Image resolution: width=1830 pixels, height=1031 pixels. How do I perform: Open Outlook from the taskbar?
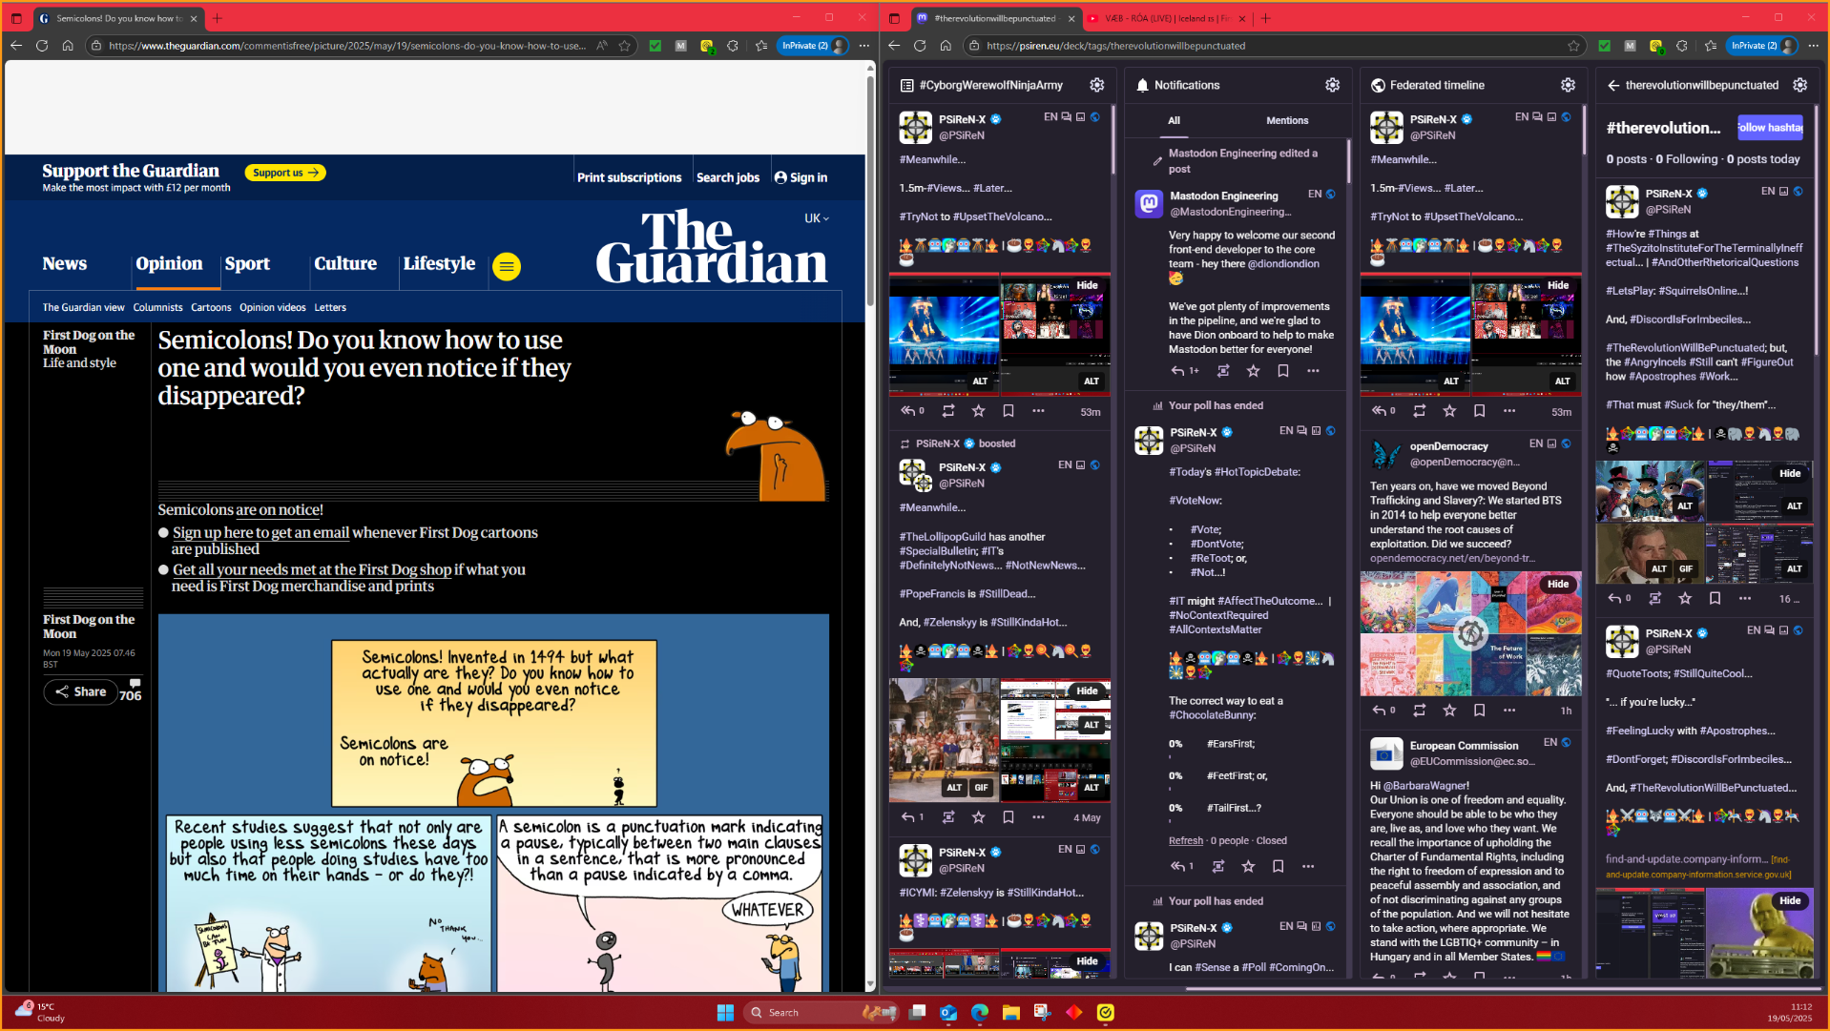948,1012
